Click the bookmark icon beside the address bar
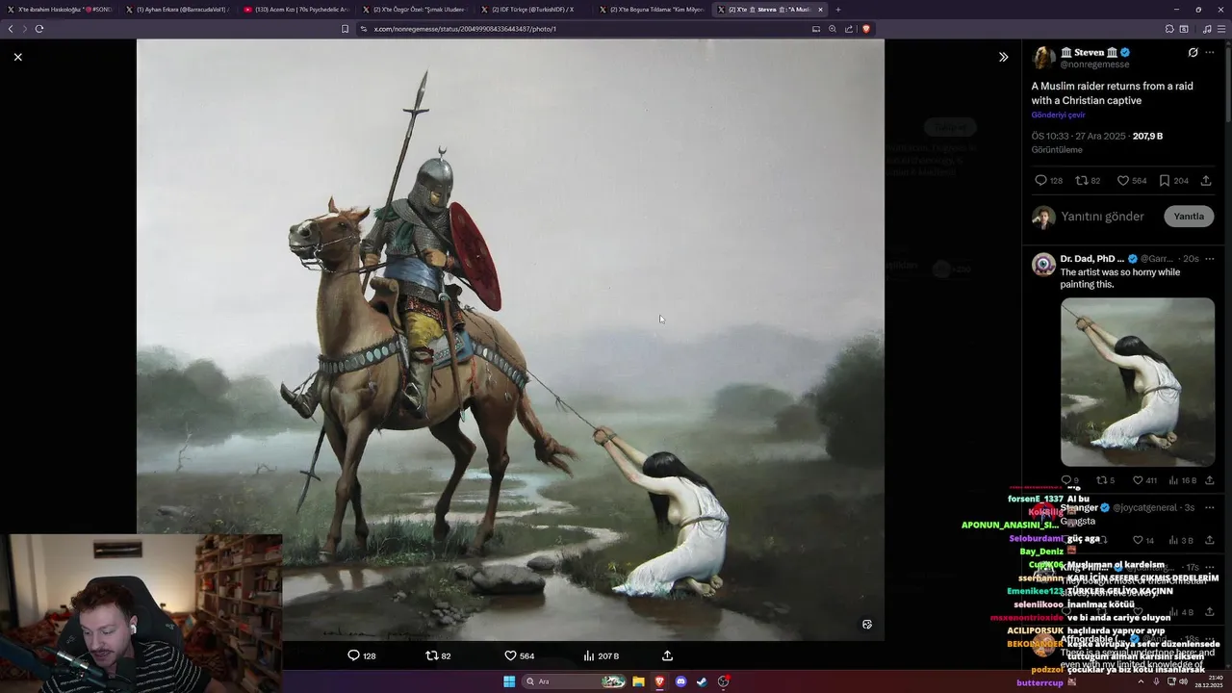Screen dimensions: 1232x693 coord(345,29)
